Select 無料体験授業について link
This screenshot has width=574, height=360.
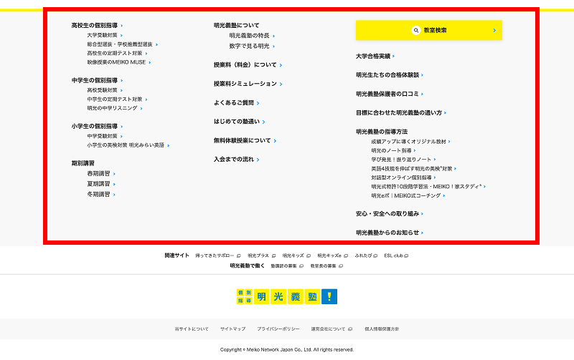pos(242,141)
